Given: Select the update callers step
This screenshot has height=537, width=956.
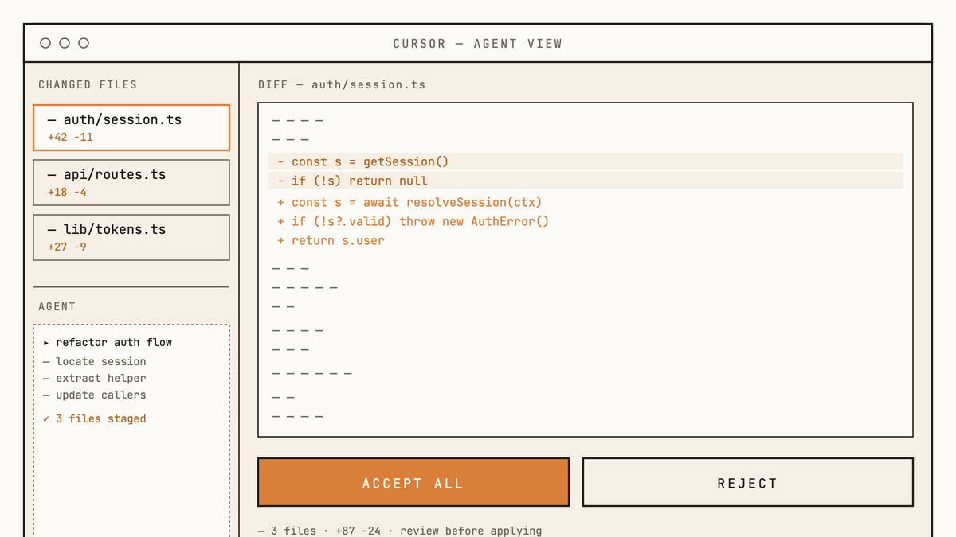Looking at the screenshot, I should [x=95, y=395].
